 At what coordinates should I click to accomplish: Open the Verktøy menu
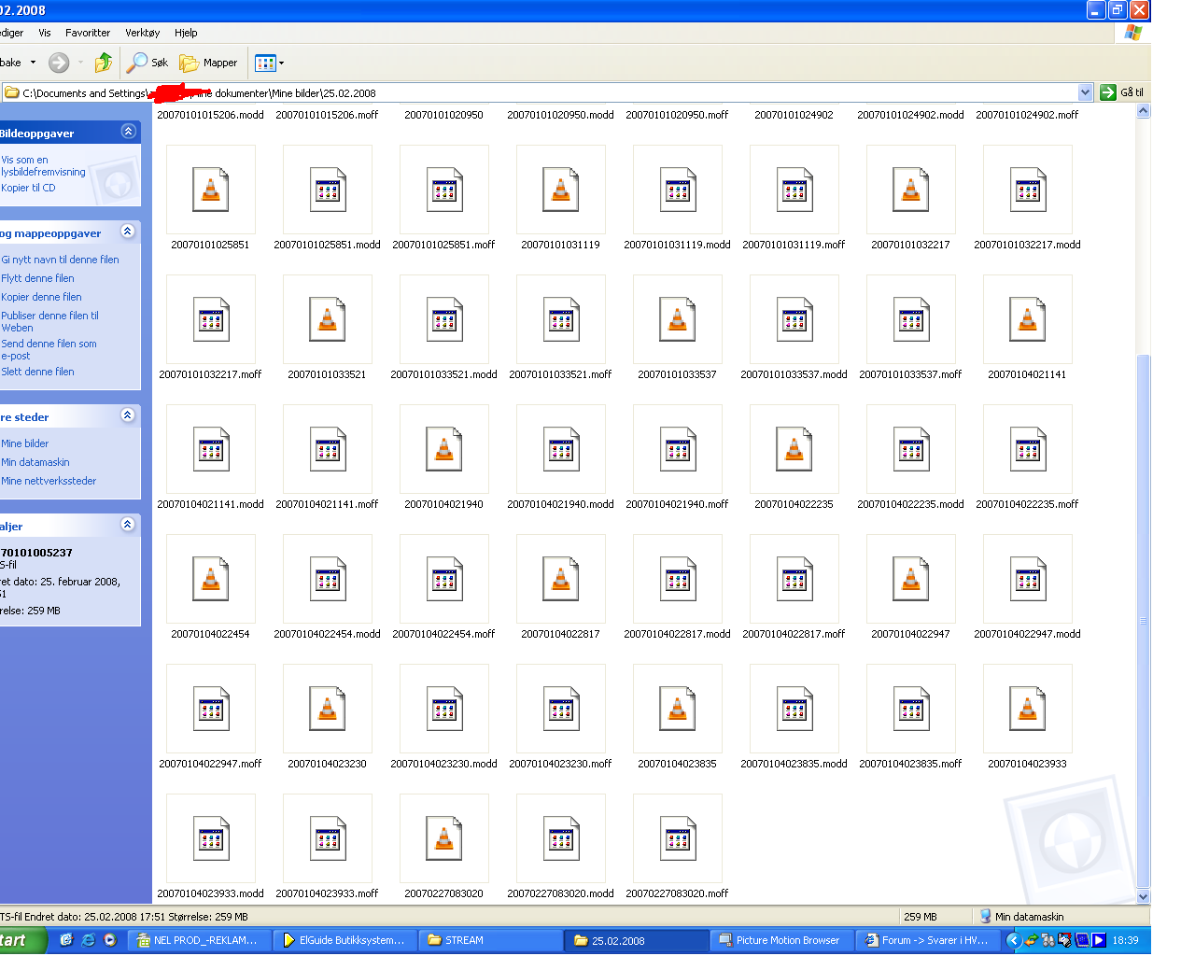click(x=143, y=33)
